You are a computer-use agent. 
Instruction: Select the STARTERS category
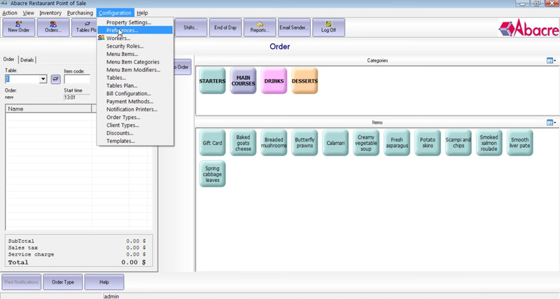(x=212, y=81)
